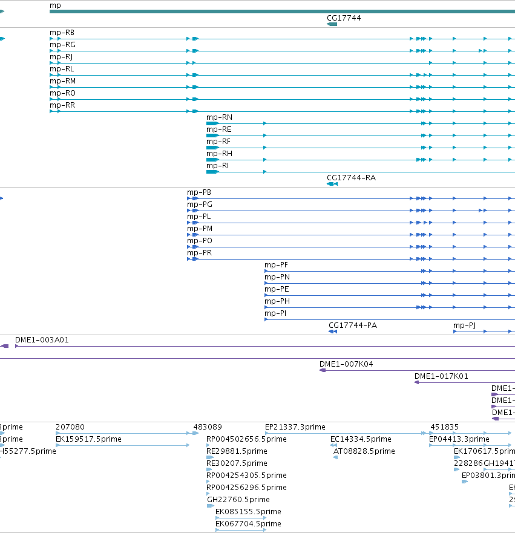Select protein mp-PN label

tap(277, 277)
